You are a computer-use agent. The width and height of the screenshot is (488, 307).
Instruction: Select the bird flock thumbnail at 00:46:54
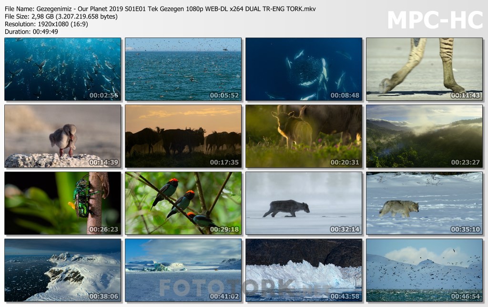tap(424, 270)
